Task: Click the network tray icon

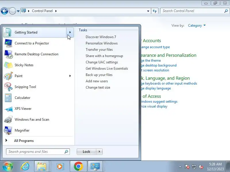Action: pyautogui.click(x=194, y=167)
